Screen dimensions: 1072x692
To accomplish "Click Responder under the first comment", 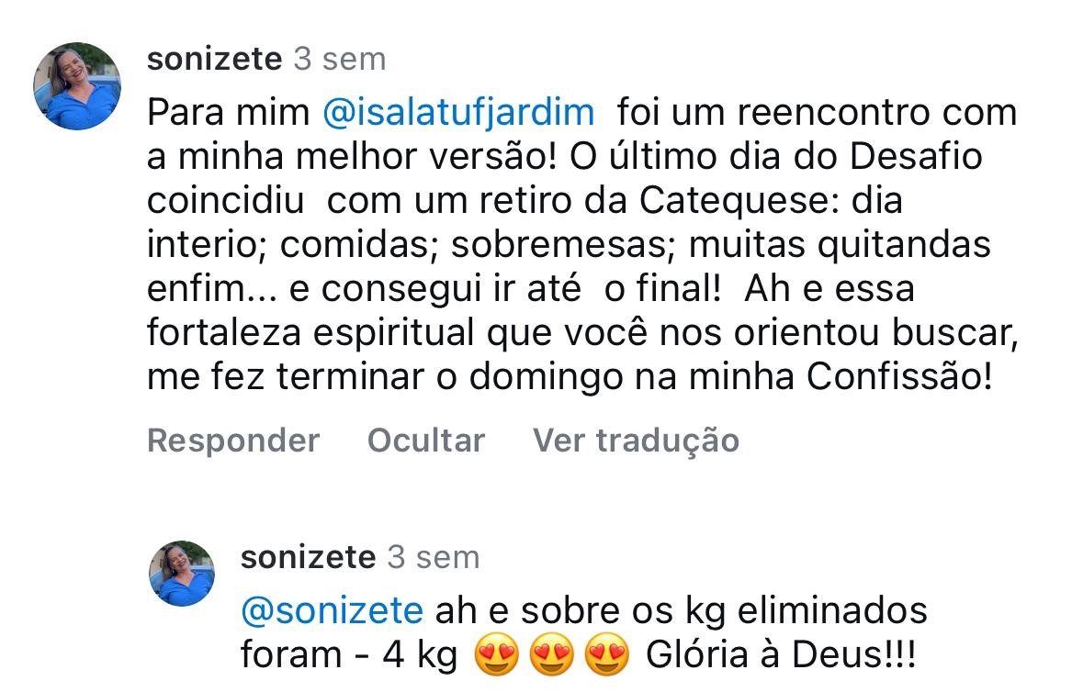I will pos(233,441).
